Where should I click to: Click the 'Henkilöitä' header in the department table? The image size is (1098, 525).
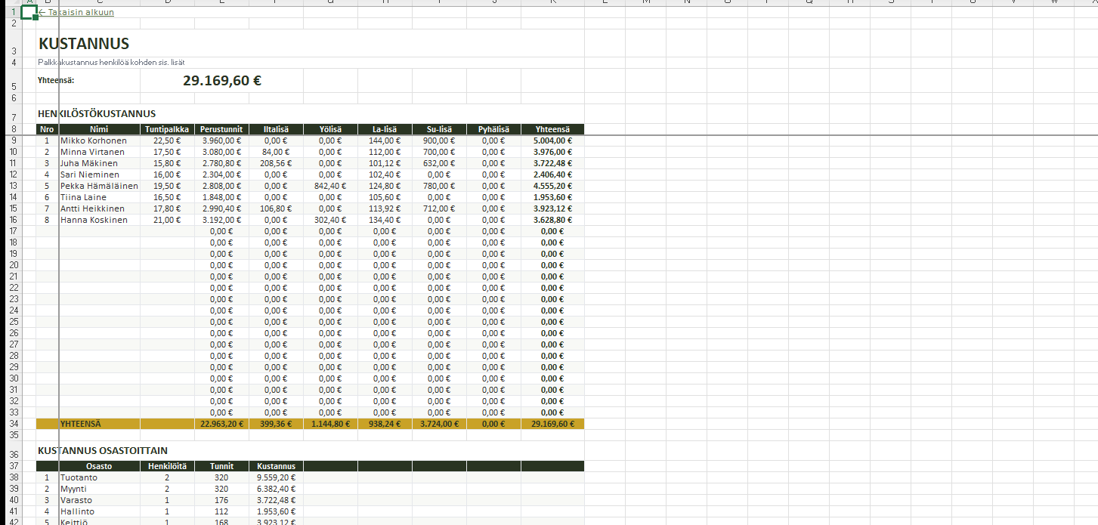tap(167, 466)
